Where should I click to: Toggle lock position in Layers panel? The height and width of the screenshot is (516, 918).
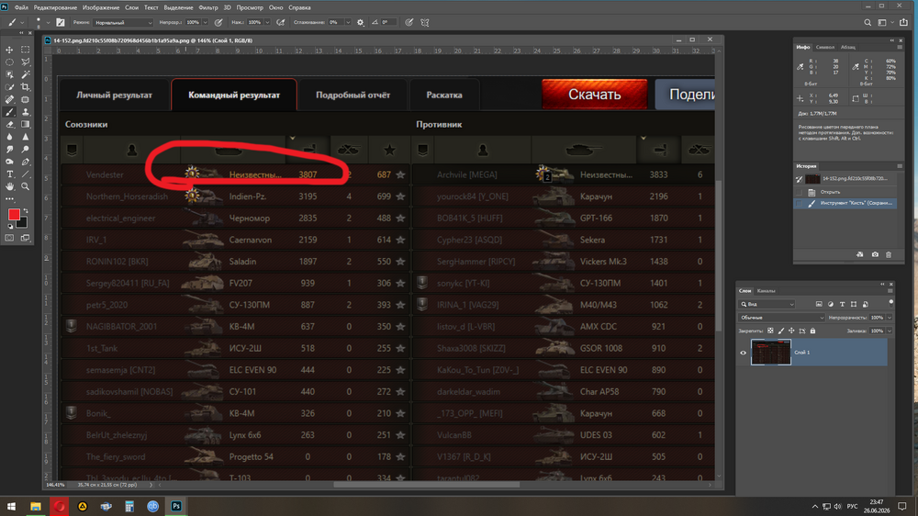point(791,331)
